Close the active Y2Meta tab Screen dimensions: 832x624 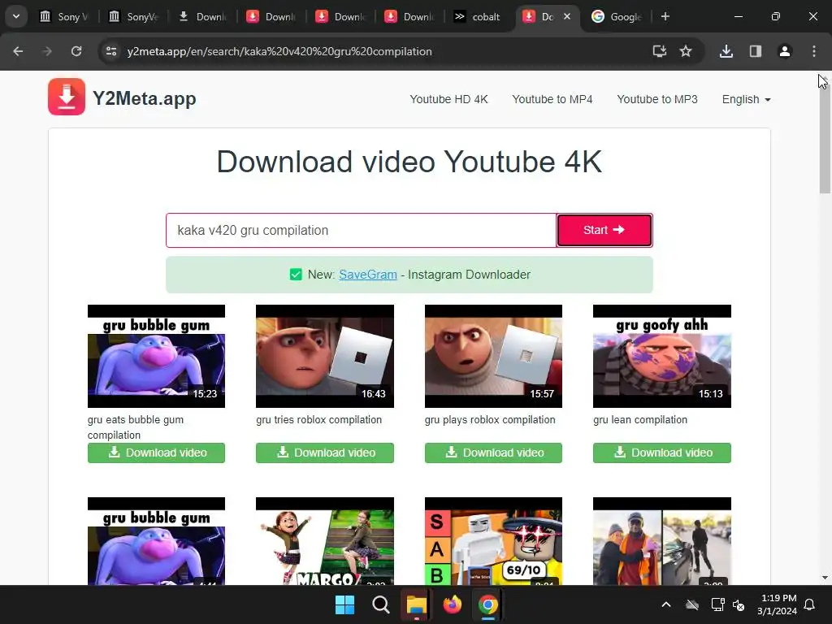coord(567,16)
